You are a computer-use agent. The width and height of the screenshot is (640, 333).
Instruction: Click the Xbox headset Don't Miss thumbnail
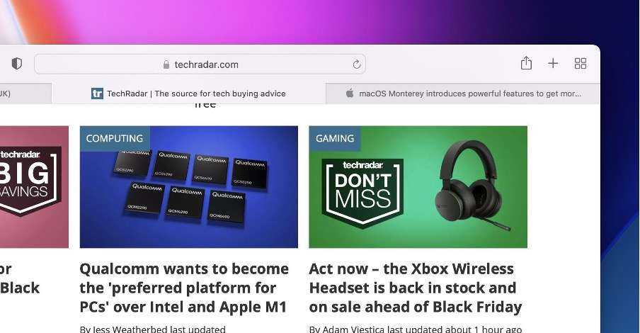point(418,187)
